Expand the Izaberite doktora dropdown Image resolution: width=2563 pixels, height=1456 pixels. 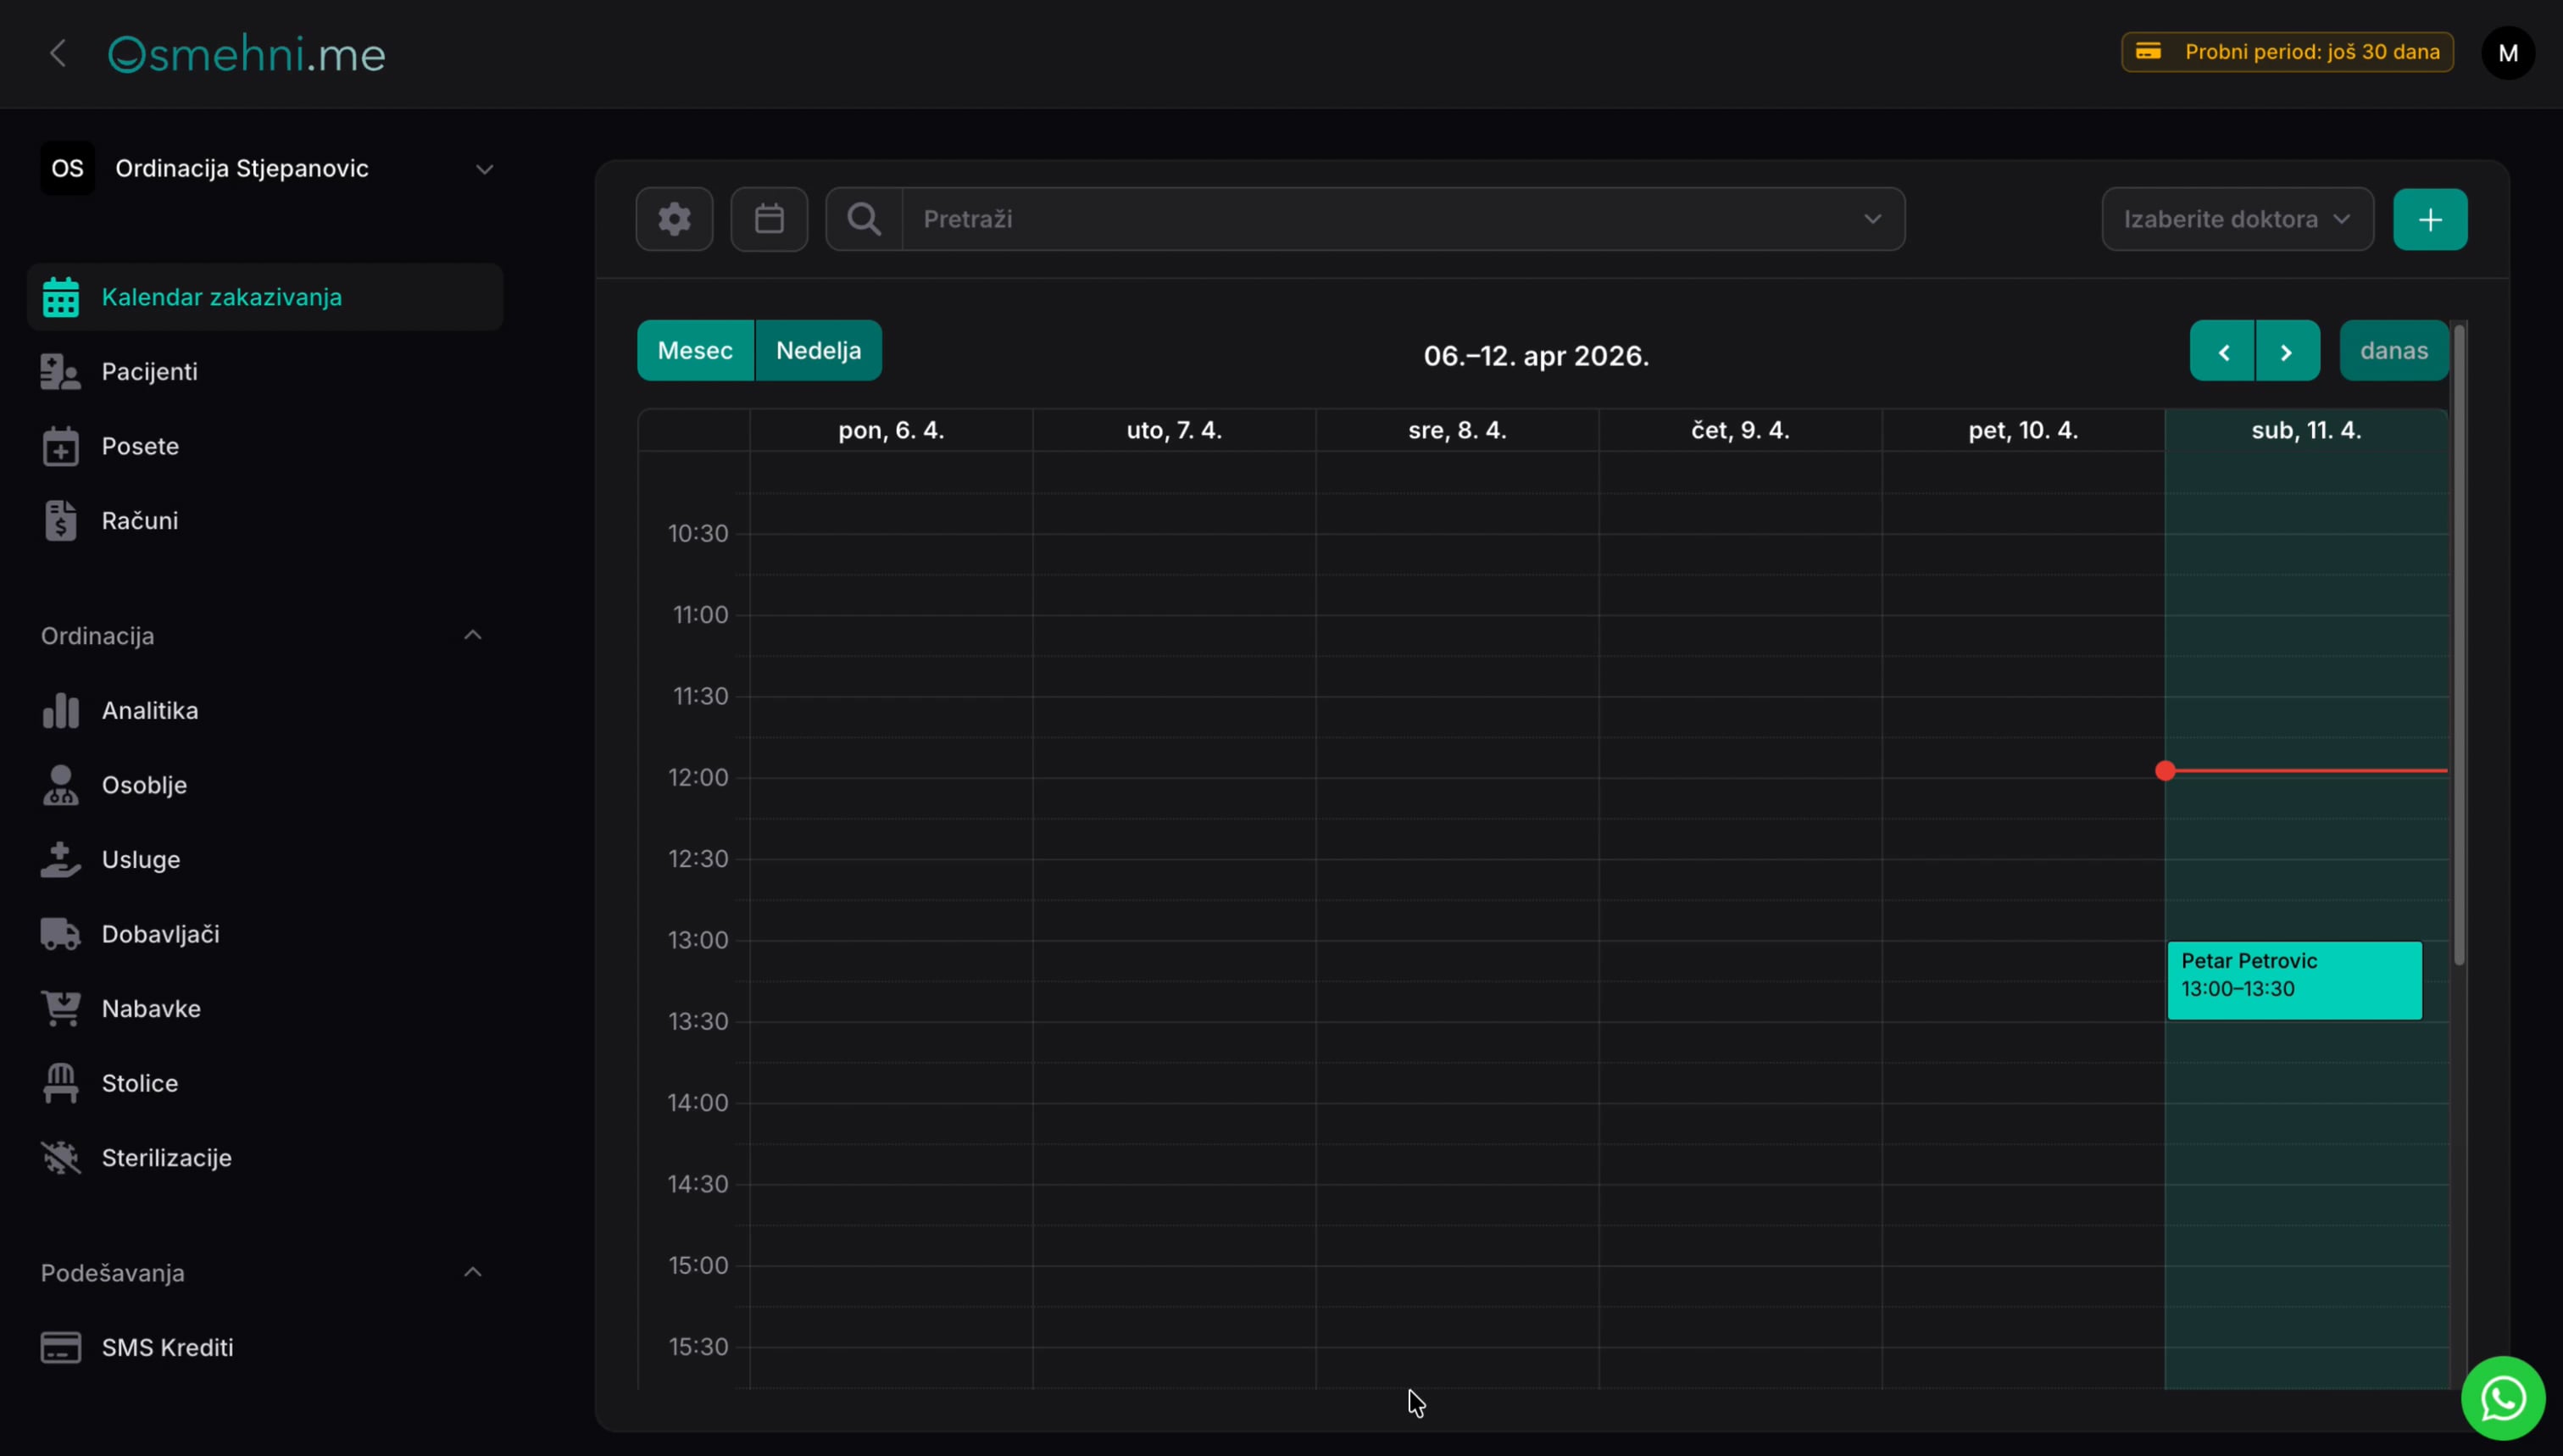click(x=2237, y=219)
